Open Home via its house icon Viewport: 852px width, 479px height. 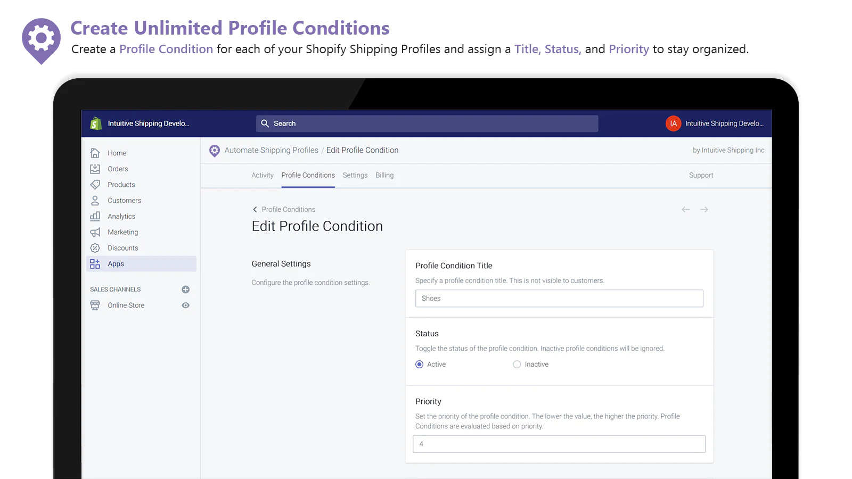[95, 153]
